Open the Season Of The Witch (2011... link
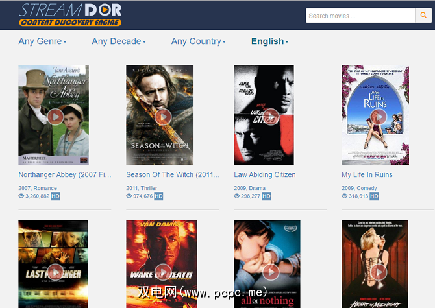Image resolution: width=435 pixels, height=308 pixels. [x=173, y=175]
